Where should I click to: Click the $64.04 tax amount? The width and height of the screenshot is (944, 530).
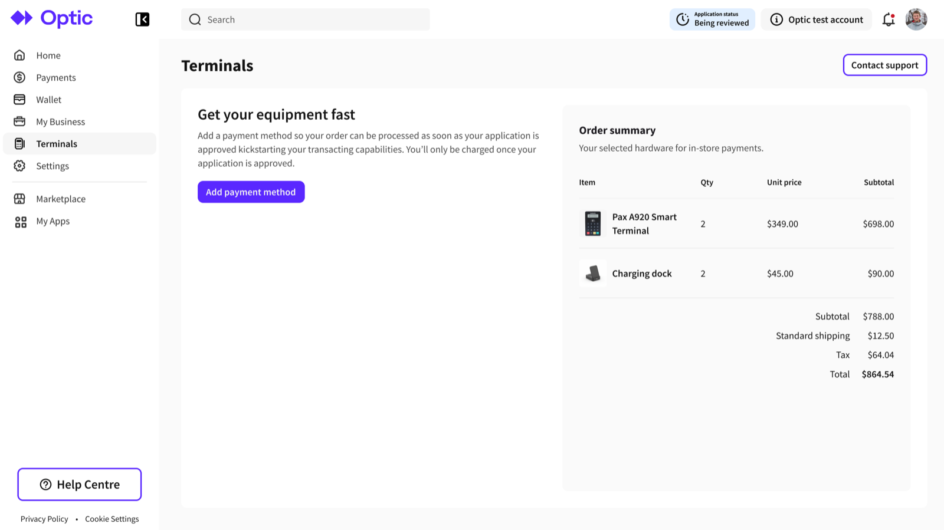coord(881,355)
